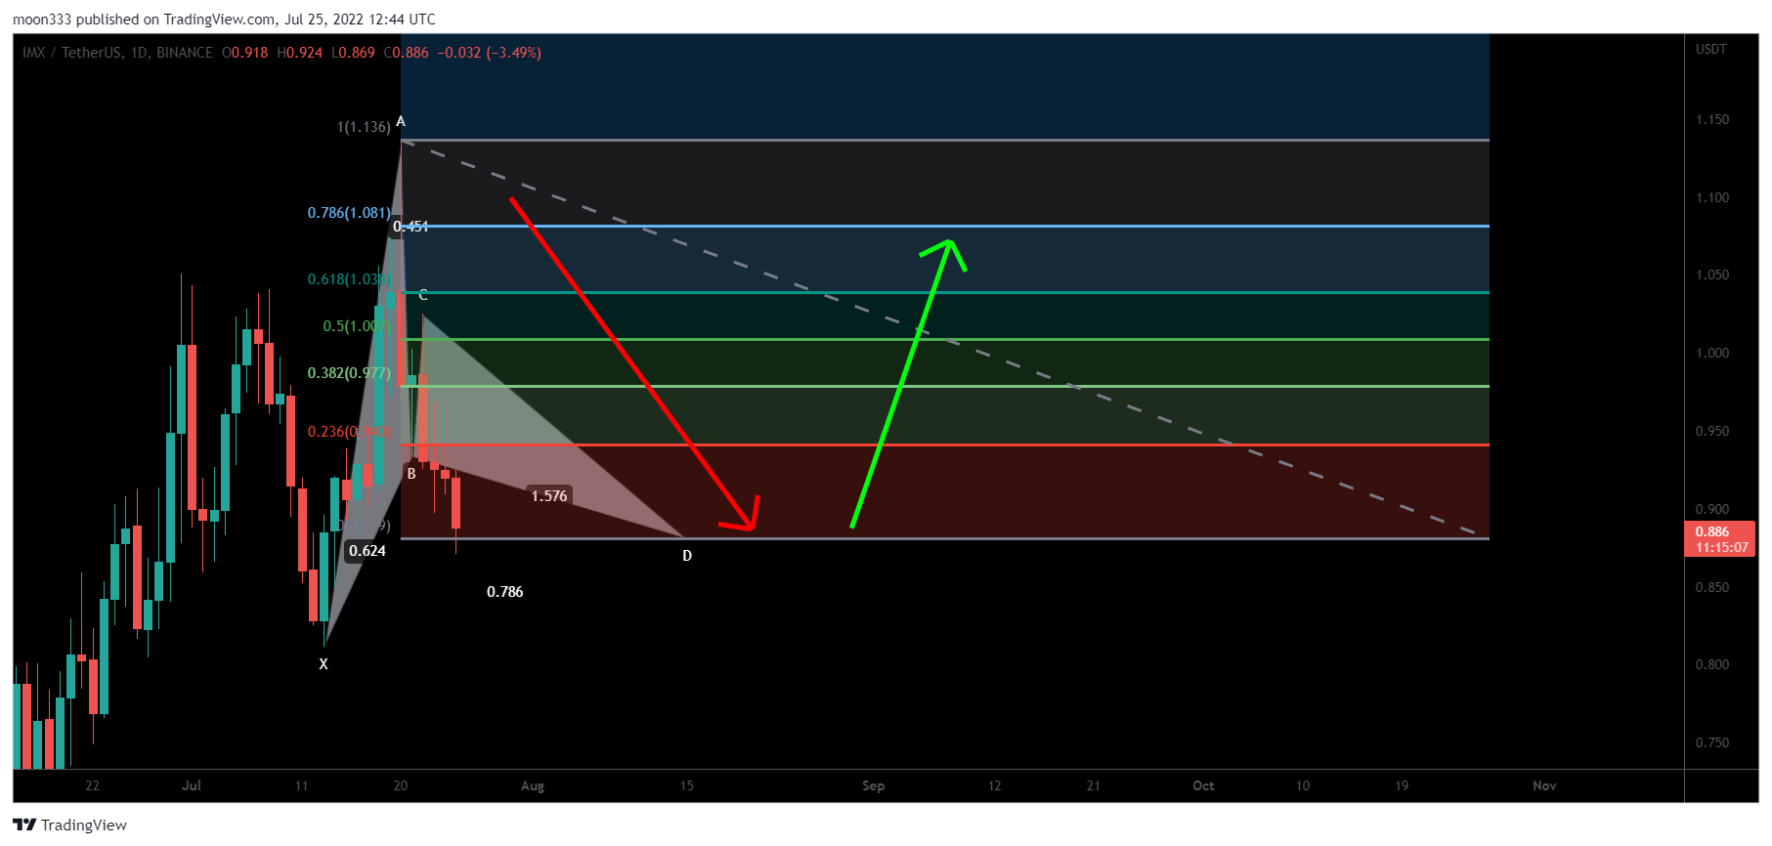Screen dimensions: 1772x846
Task: Click the 1.100 price axis label
Action: click(x=1711, y=197)
